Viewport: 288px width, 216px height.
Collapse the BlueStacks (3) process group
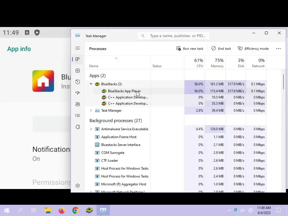91,84
